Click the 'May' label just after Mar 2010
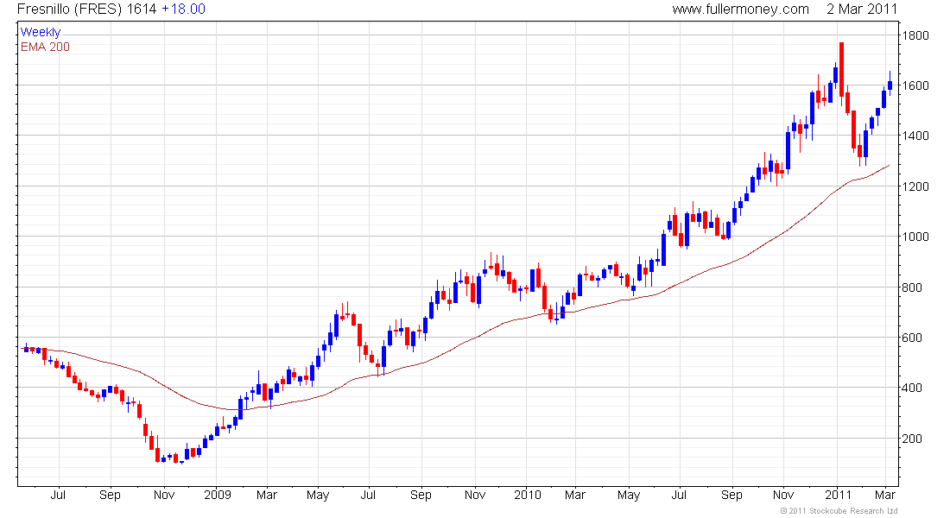The image size is (950, 518). coord(628,495)
